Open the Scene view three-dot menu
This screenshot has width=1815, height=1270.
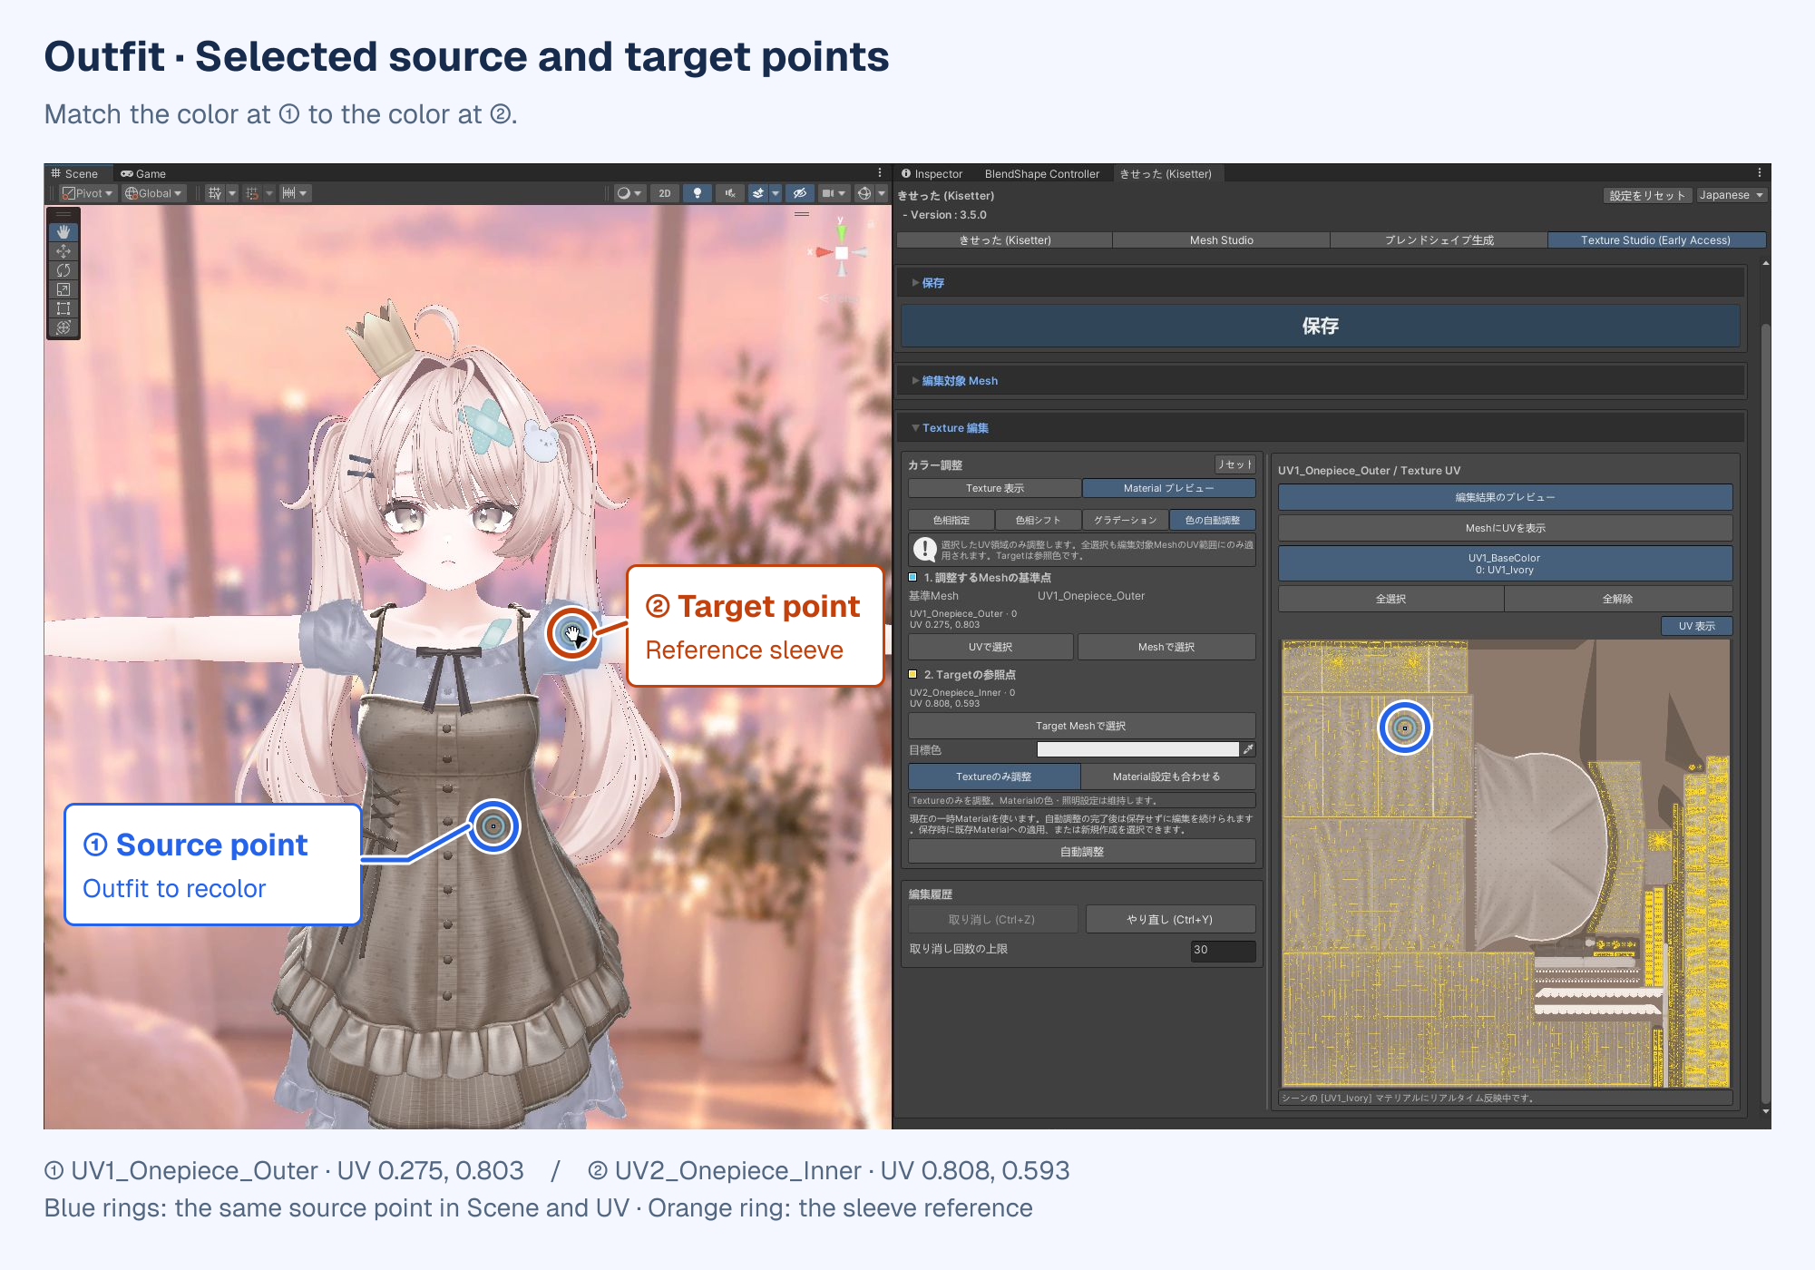[880, 173]
